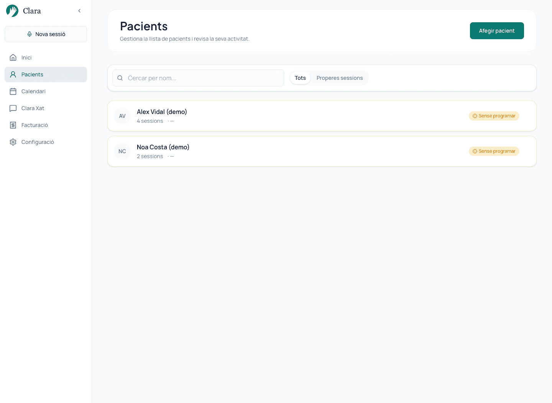The width and height of the screenshot is (552, 403).
Task: Open Facturació from the sidebar
Action: [46, 125]
